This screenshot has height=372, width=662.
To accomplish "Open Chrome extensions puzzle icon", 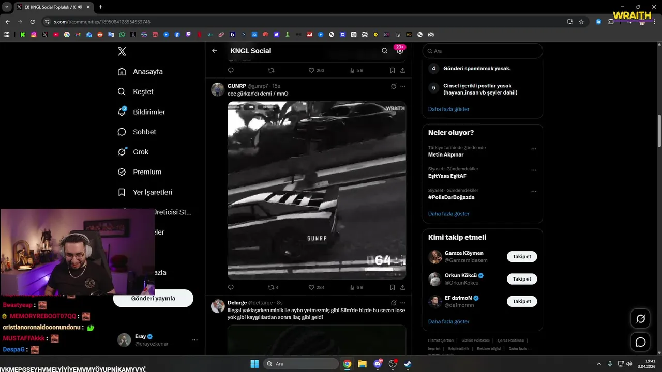I will click(611, 22).
